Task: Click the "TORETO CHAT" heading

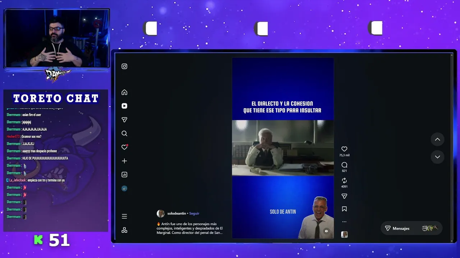Action: point(56,98)
